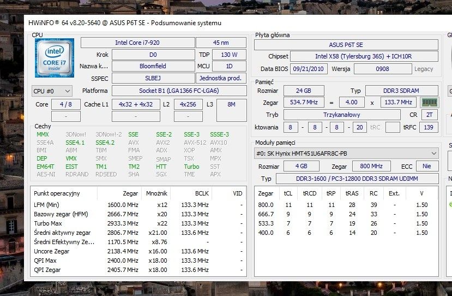Select the 800.0 memory timing row
This screenshot has width=452, height=296.
coord(346,205)
